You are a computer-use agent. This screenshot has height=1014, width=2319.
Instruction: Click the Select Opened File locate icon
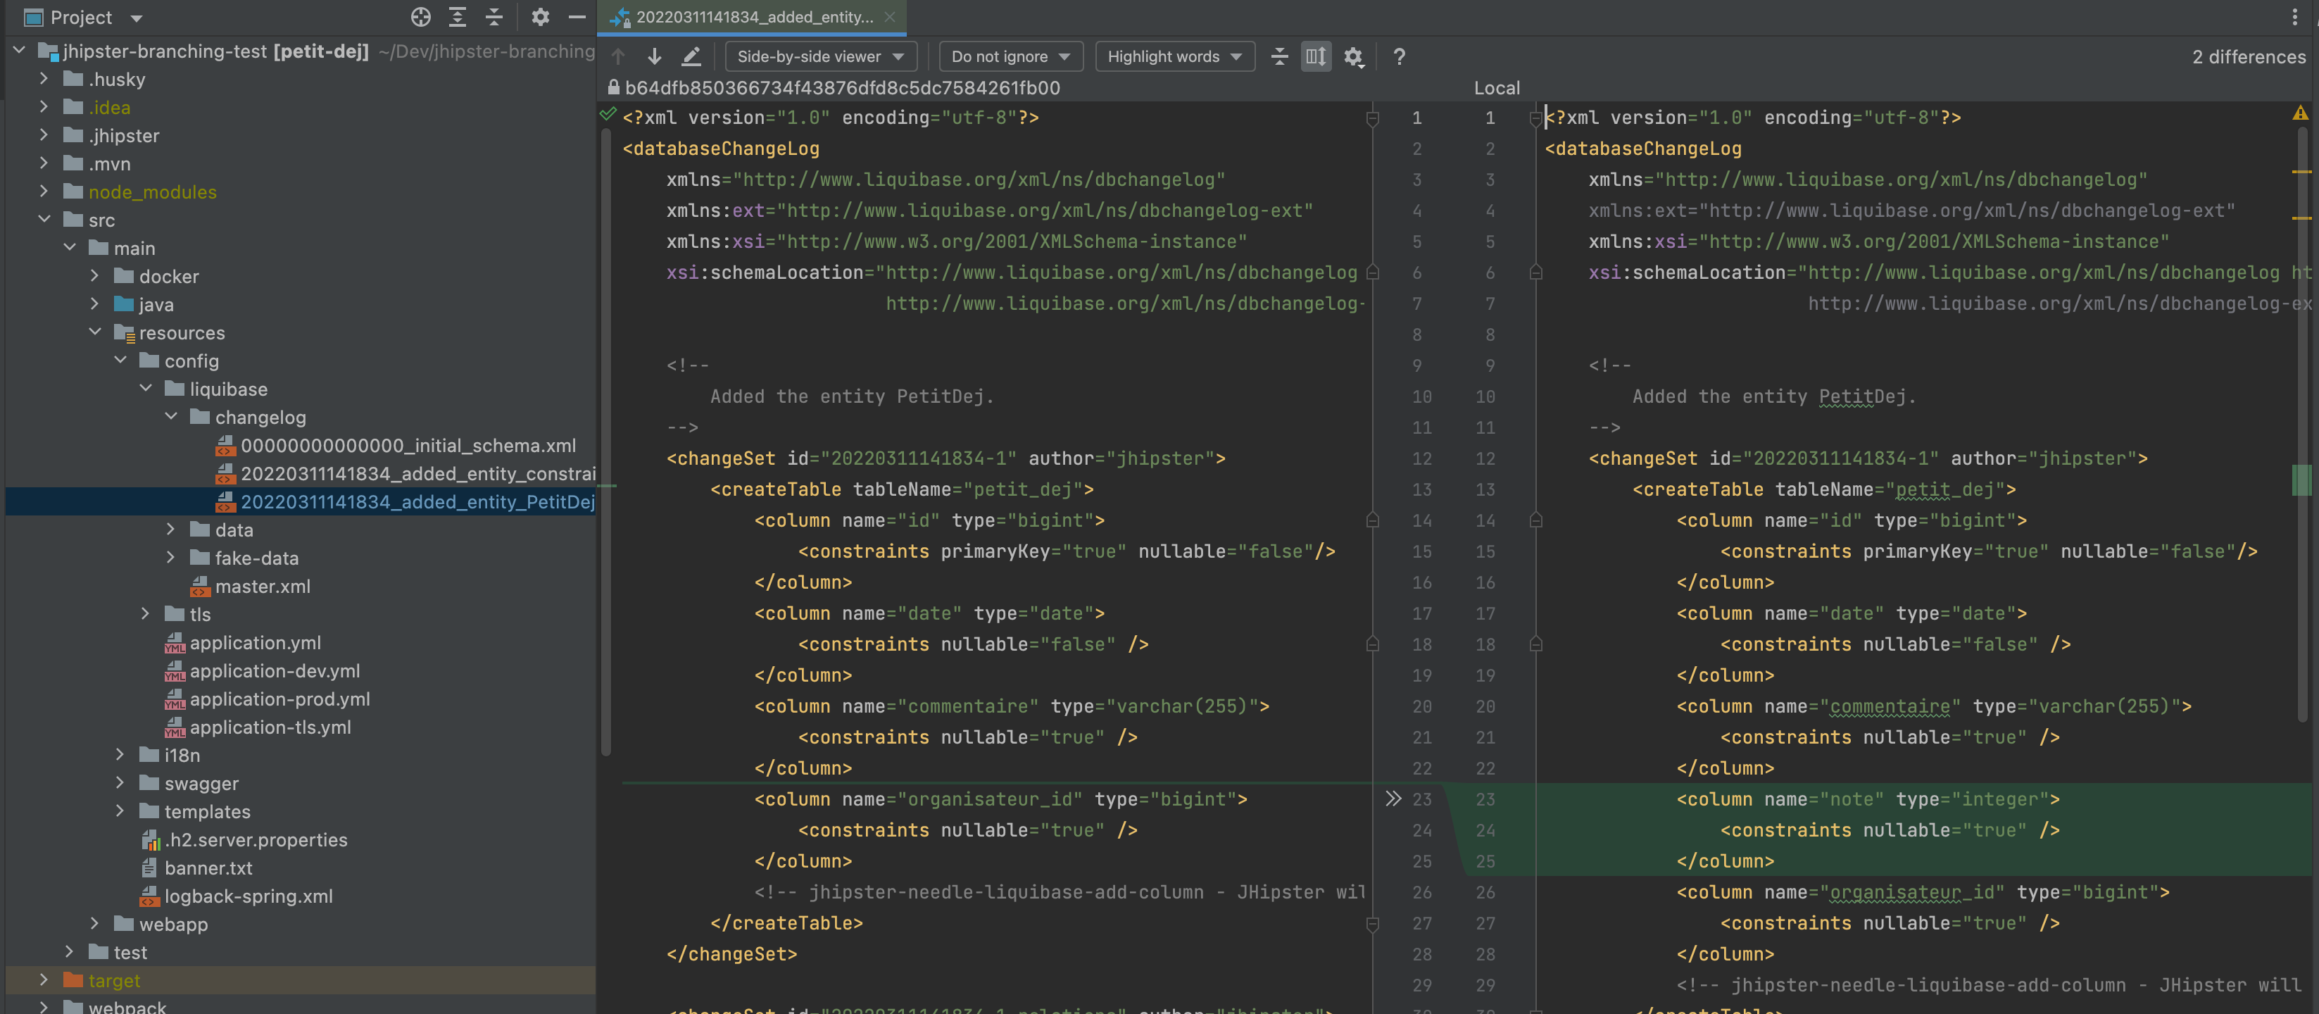420,17
